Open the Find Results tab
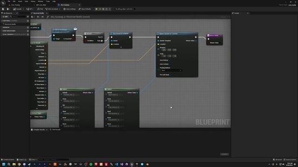This screenshot has height=167, width=298. pyautogui.click(x=55, y=129)
